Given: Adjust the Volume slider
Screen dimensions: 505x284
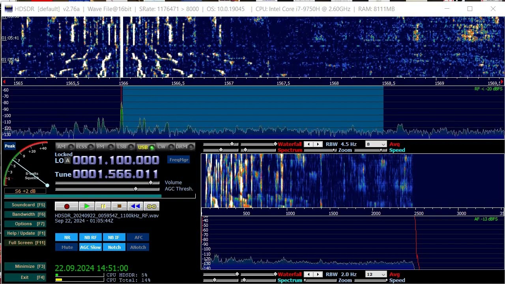Looking at the screenshot, I should pos(107,183).
